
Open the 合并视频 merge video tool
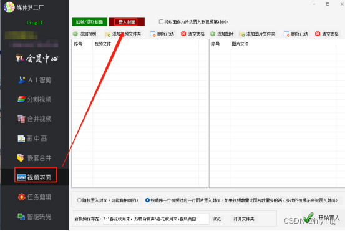click(34, 119)
